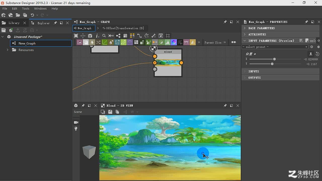Open a package with the folder icon
Screen dimensions: 322x181
click(18, 15)
